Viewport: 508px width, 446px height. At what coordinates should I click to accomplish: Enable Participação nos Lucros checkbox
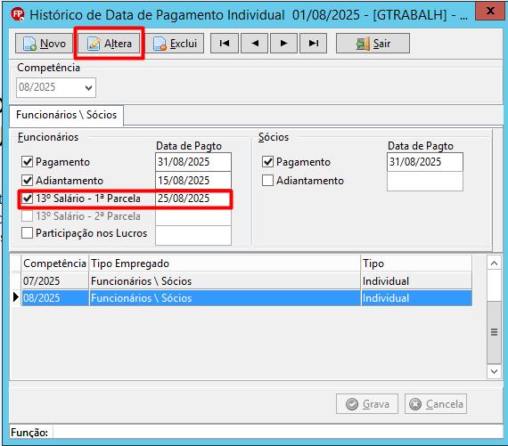(28, 232)
